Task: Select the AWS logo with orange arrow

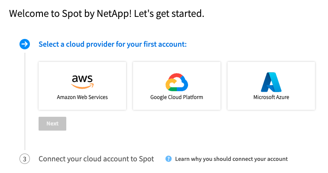Action: (x=82, y=82)
